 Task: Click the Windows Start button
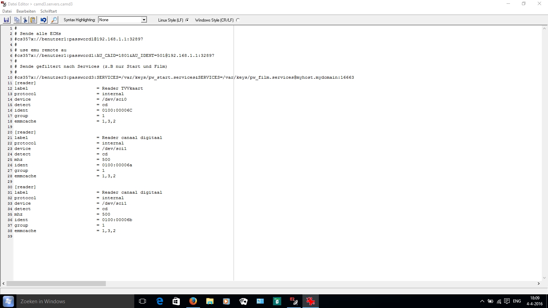8,301
